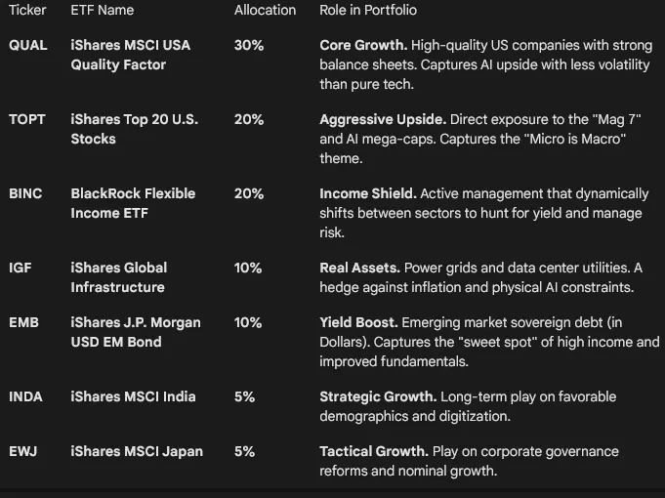Click iShares MSCI USA Quality Factor name

pos(130,55)
